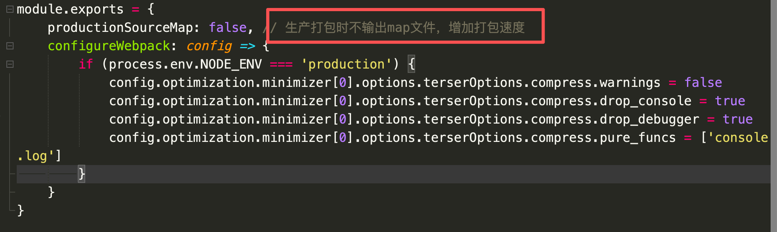Image resolution: width=777 pixels, height=232 pixels.
Task: Click the warnings = false value
Action: pos(703,83)
